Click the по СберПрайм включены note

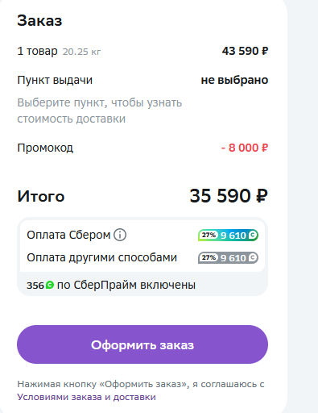[126, 285]
